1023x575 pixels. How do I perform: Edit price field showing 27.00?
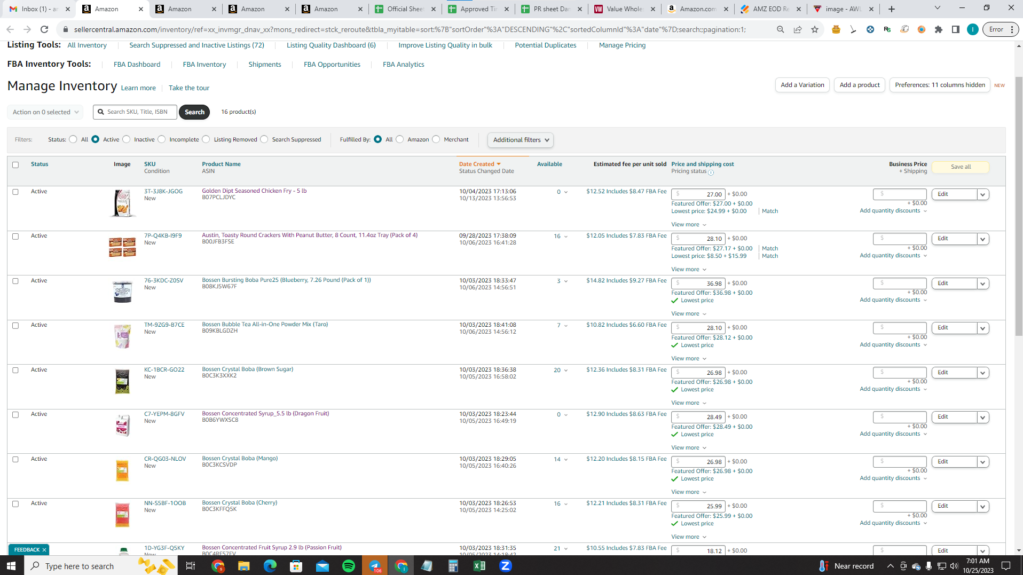[x=698, y=194]
